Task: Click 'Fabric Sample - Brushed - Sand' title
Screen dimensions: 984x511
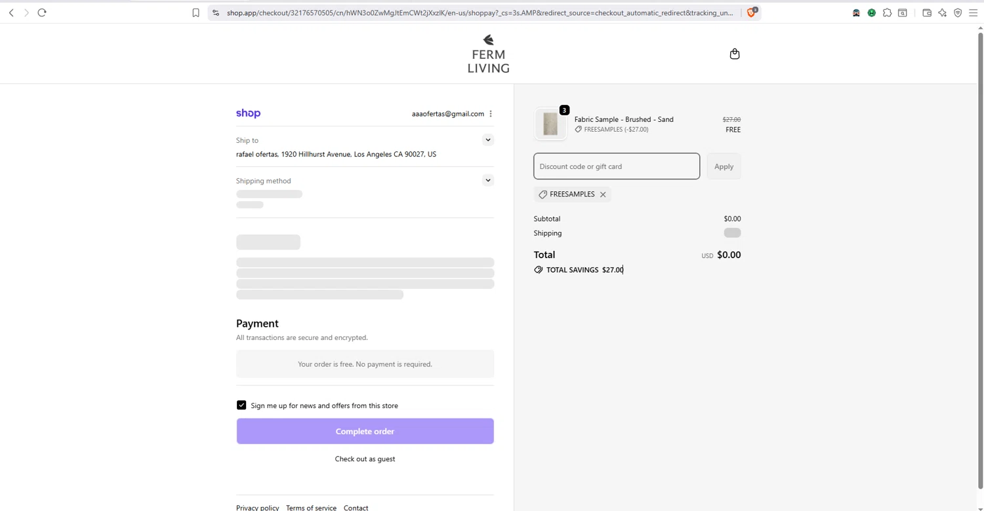Action: 624,119
